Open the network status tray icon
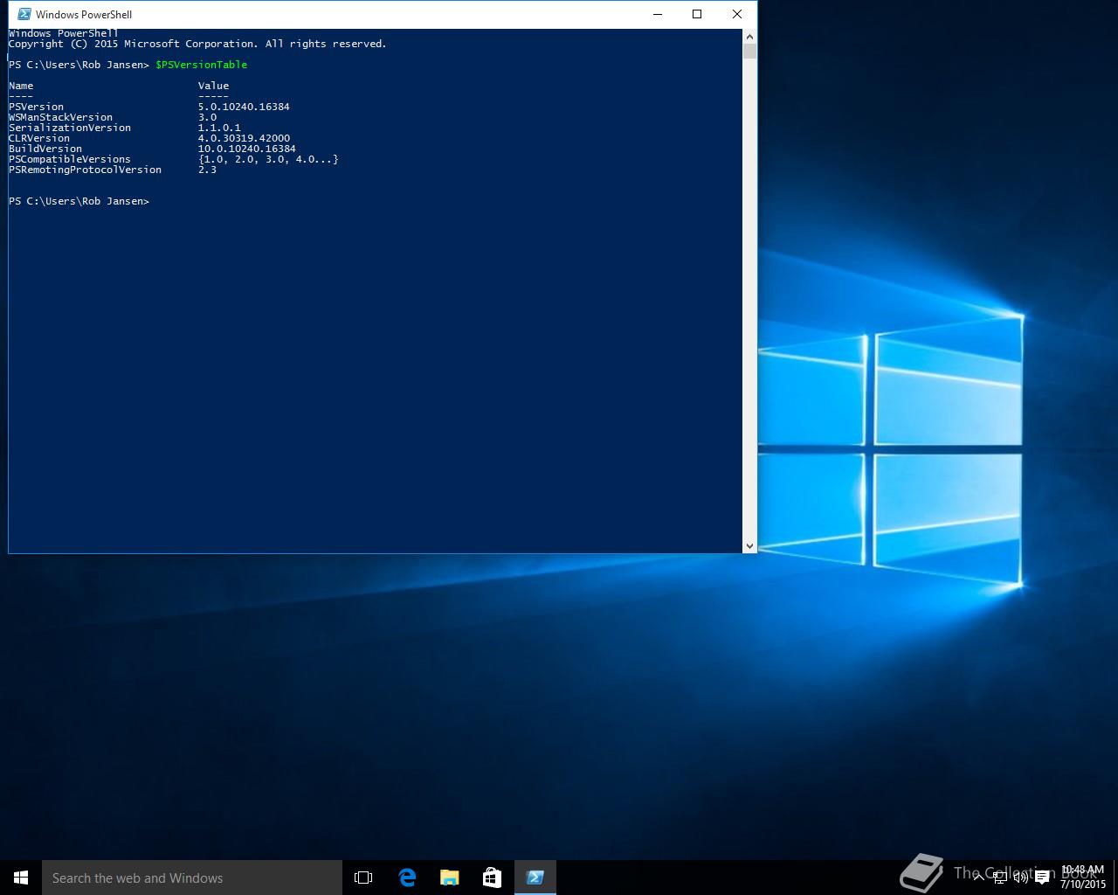The width and height of the screenshot is (1118, 895). coord(1000,878)
